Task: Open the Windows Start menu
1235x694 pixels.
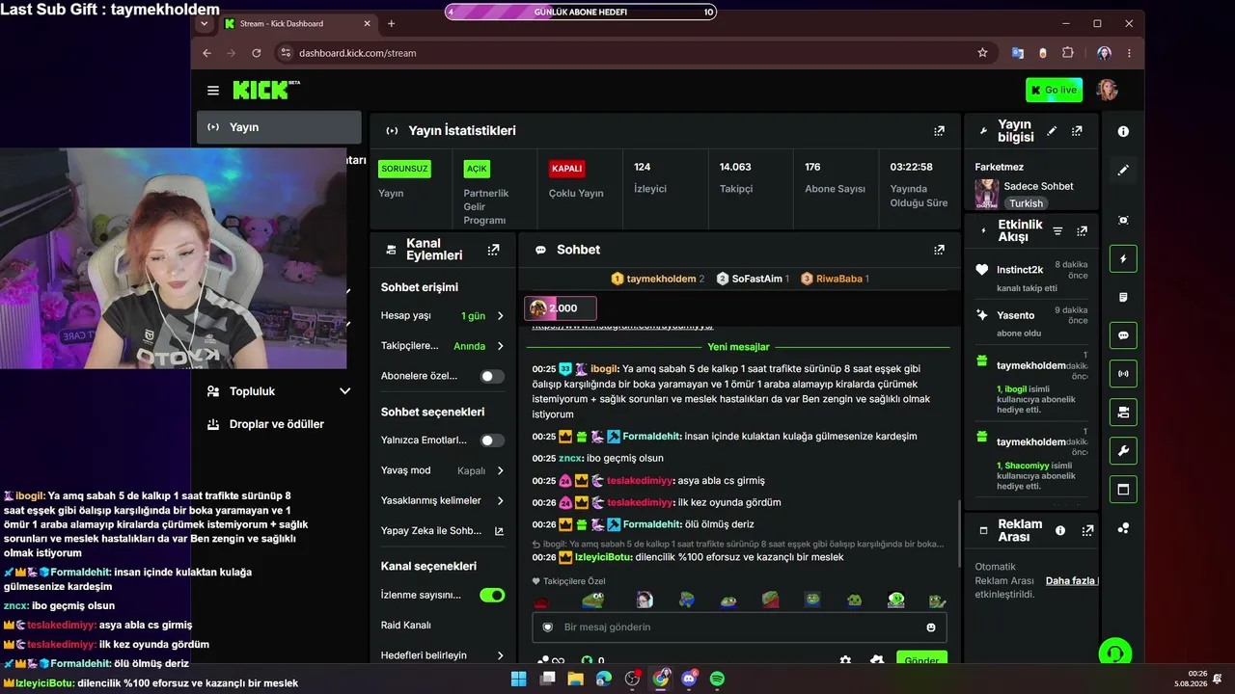Action: click(519, 679)
